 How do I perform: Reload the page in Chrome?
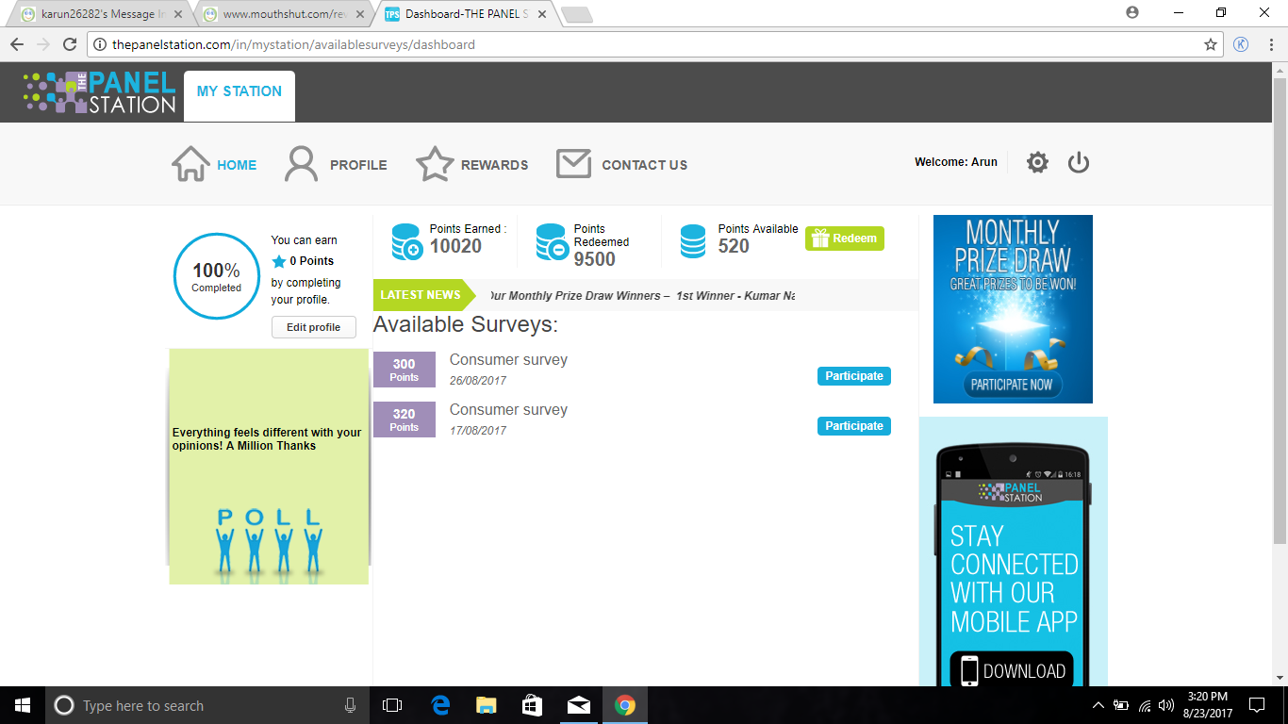coord(69,44)
